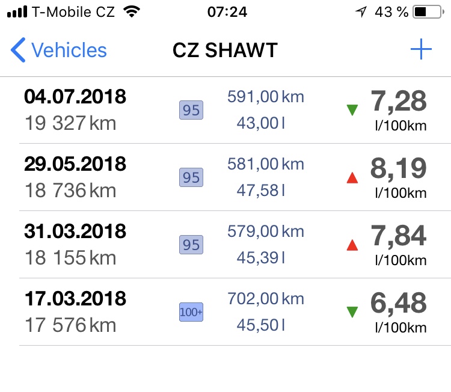Select the 95 fuel badge on 31.03.2018 entry
This screenshot has width=451, height=392.
point(191,245)
